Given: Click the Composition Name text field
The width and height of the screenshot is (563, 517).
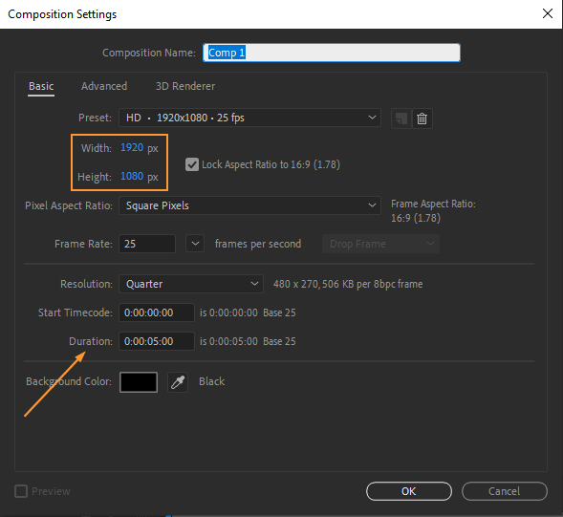Looking at the screenshot, I should coord(332,53).
